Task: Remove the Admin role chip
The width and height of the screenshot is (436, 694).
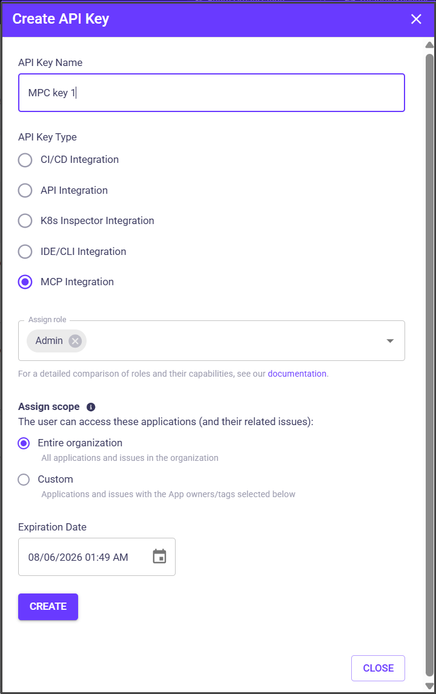Action: pyautogui.click(x=75, y=341)
